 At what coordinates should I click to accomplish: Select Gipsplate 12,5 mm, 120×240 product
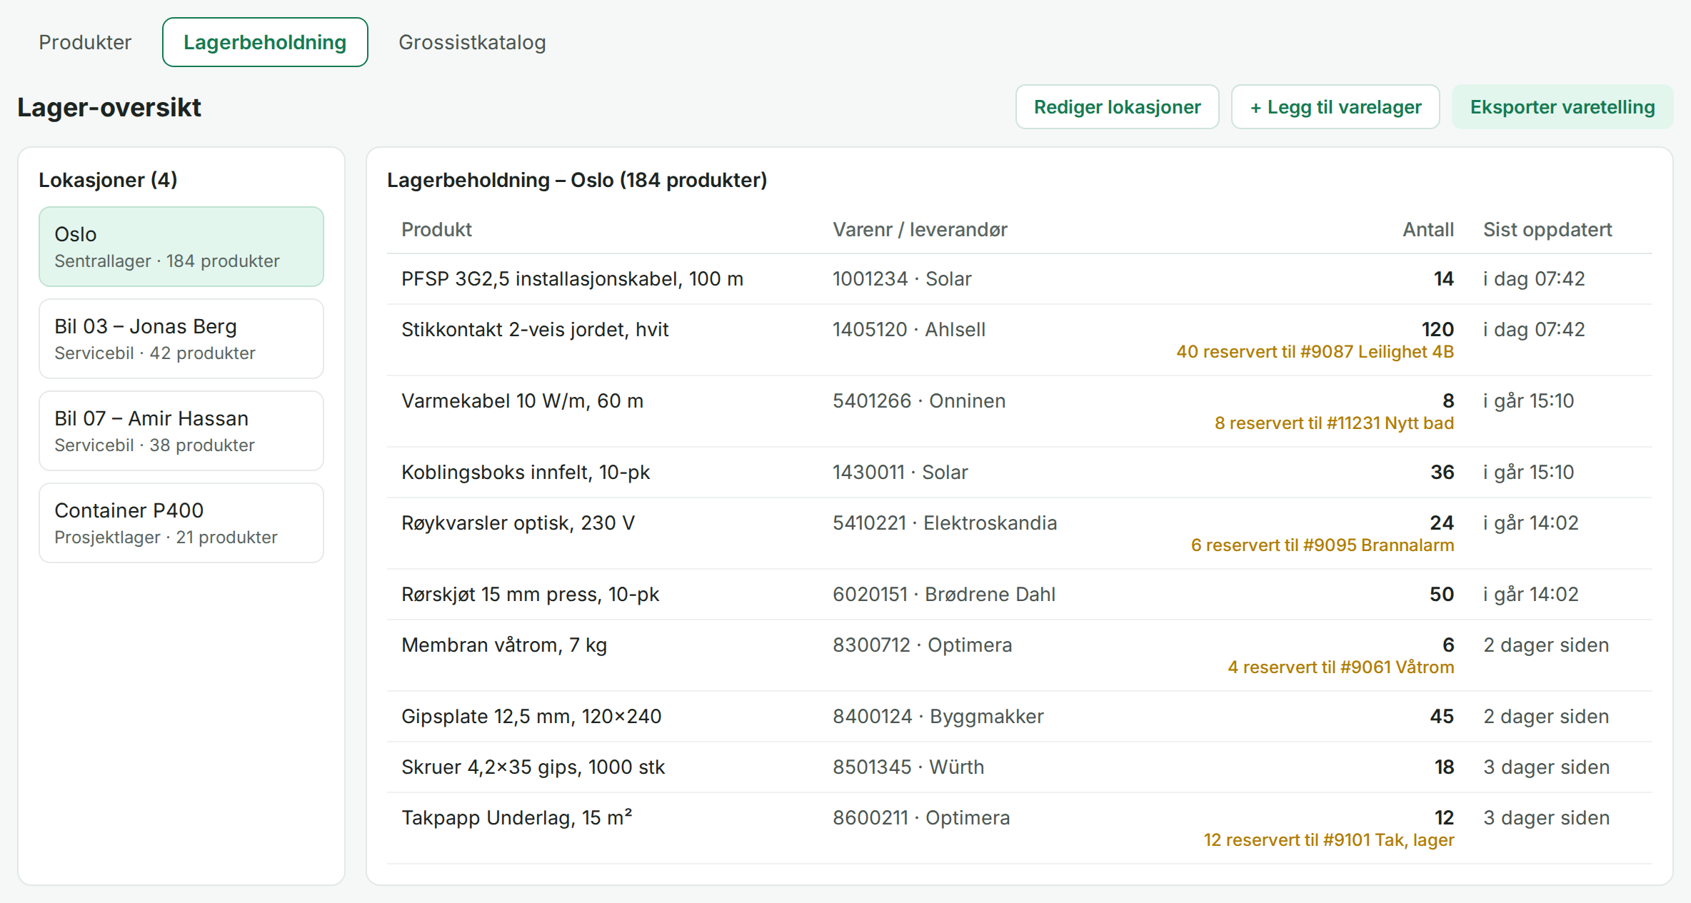click(531, 716)
